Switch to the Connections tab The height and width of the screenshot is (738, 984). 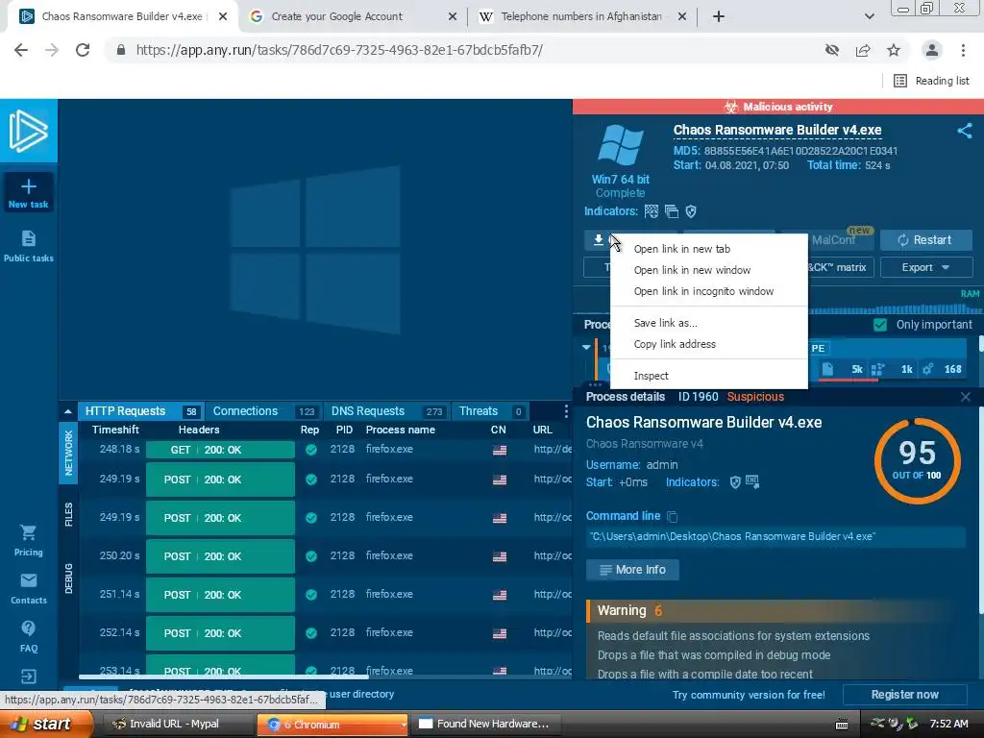tap(263, 411)
